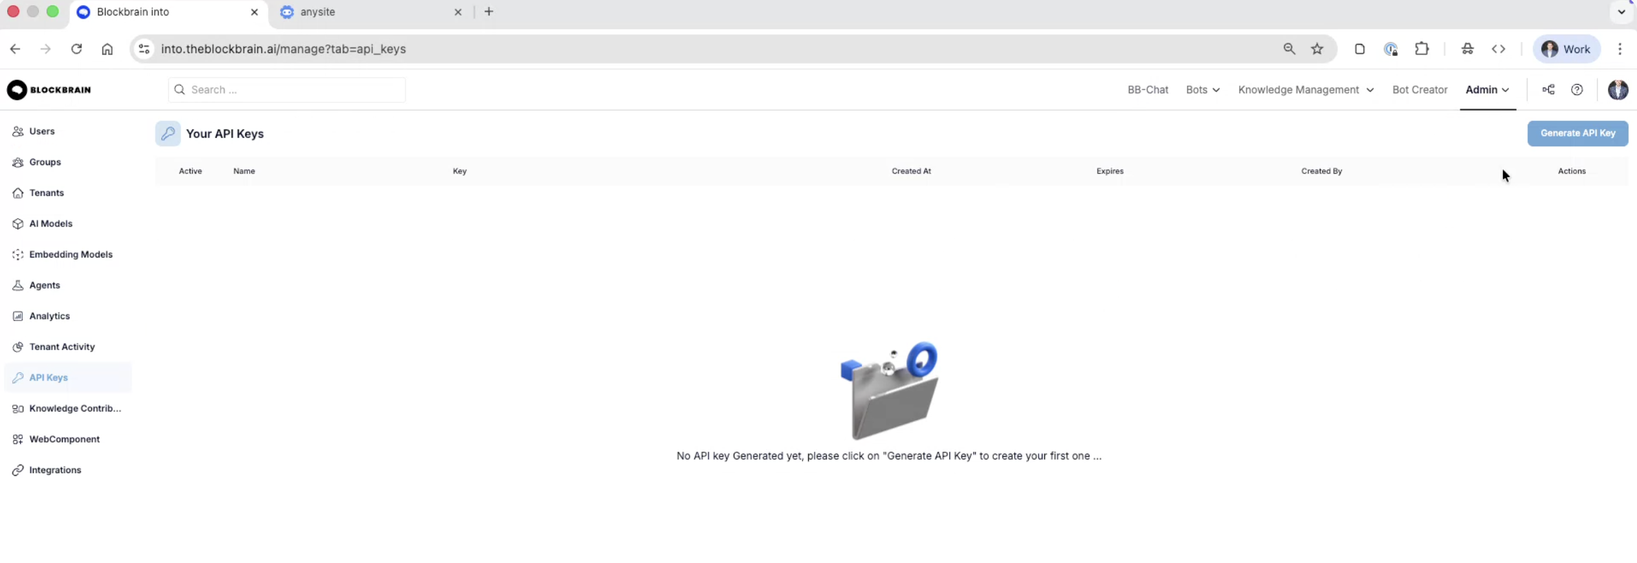Switch to the anysite browser tab
The image size is (1637, 563).
click(370, 12)
